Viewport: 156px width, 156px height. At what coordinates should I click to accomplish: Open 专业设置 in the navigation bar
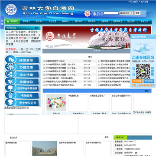(52, 21)
